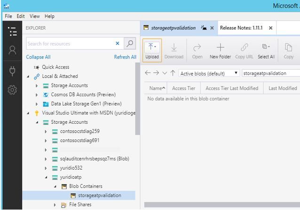Select Data Lake Storage Gen1 (Preview) item
The image size is (300, 210).
click(86, 104)
